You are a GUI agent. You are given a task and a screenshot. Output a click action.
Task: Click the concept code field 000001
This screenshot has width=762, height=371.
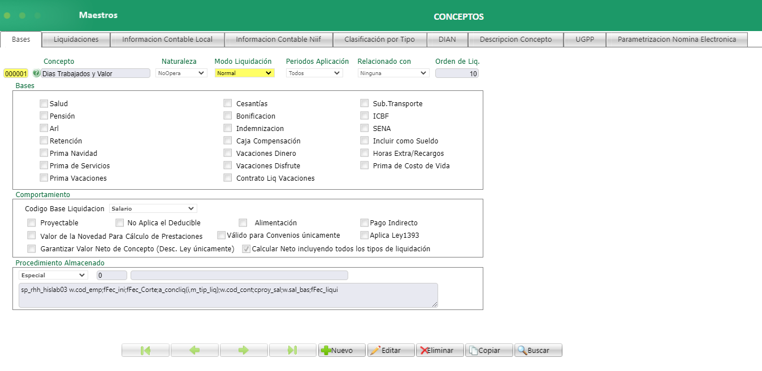point(16,73)
